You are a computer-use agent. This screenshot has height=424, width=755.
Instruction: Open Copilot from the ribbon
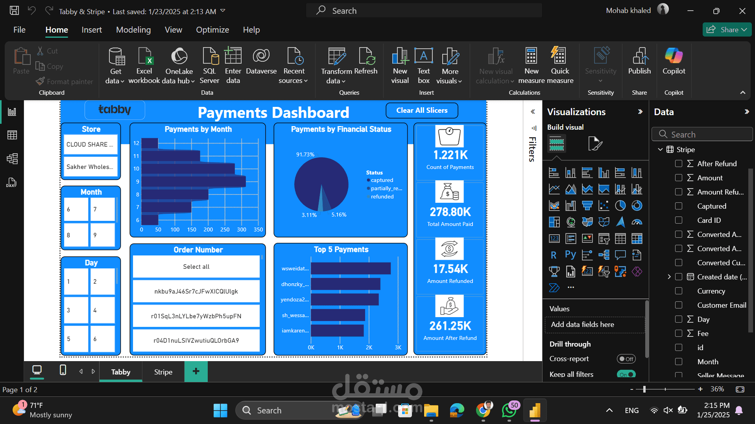click(674, 61)
